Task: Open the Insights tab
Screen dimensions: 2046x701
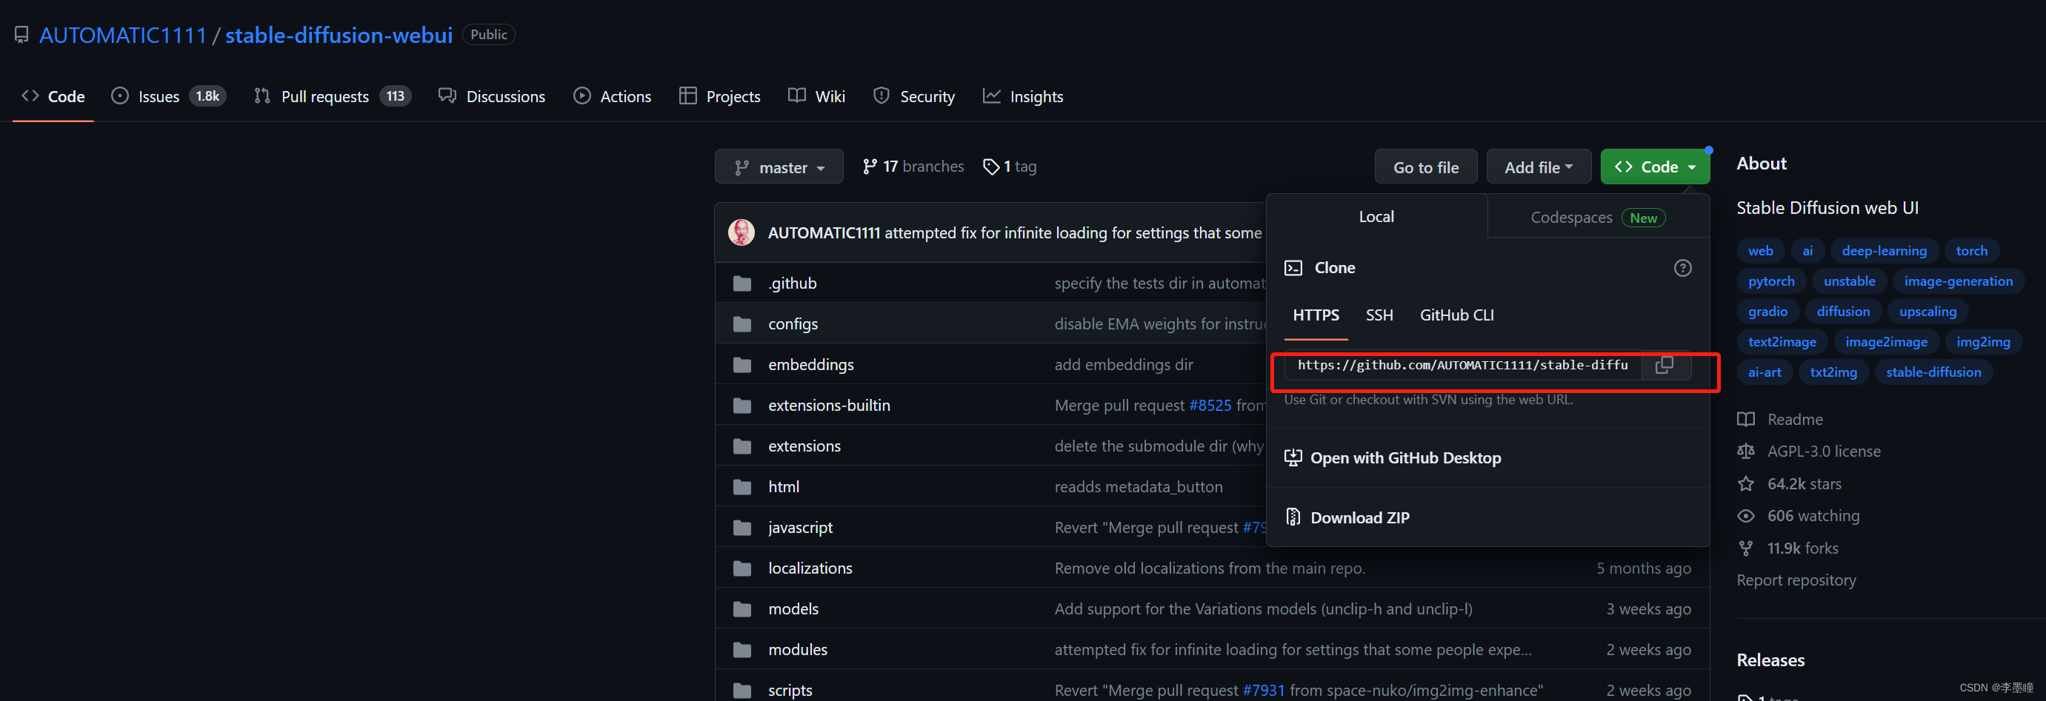Action: click(x=1023, y=97)
